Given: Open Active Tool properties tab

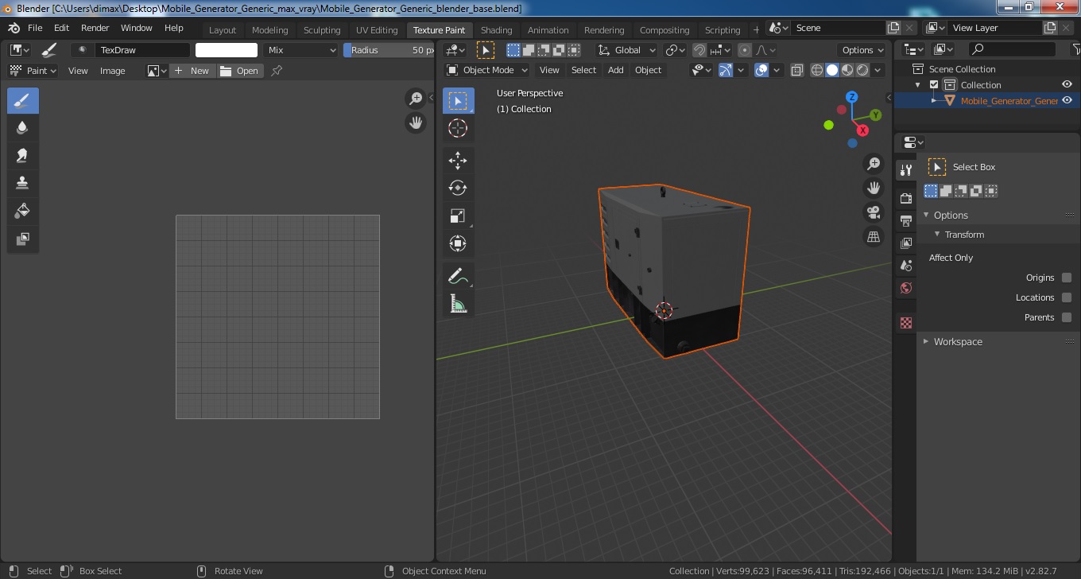Looking at the screenshot, I should click(905, 169).
